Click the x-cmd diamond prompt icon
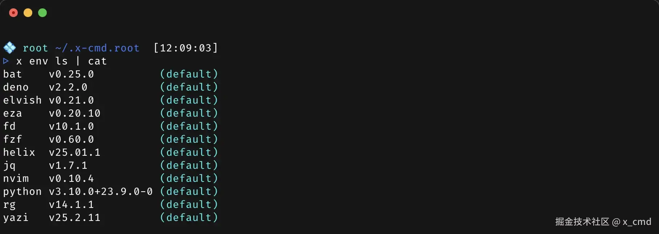The width and height of the screenshot is (659, 234). [9, 47]
